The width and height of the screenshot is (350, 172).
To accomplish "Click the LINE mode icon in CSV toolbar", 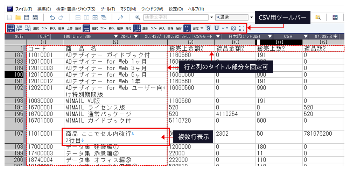I will point(86,28).
